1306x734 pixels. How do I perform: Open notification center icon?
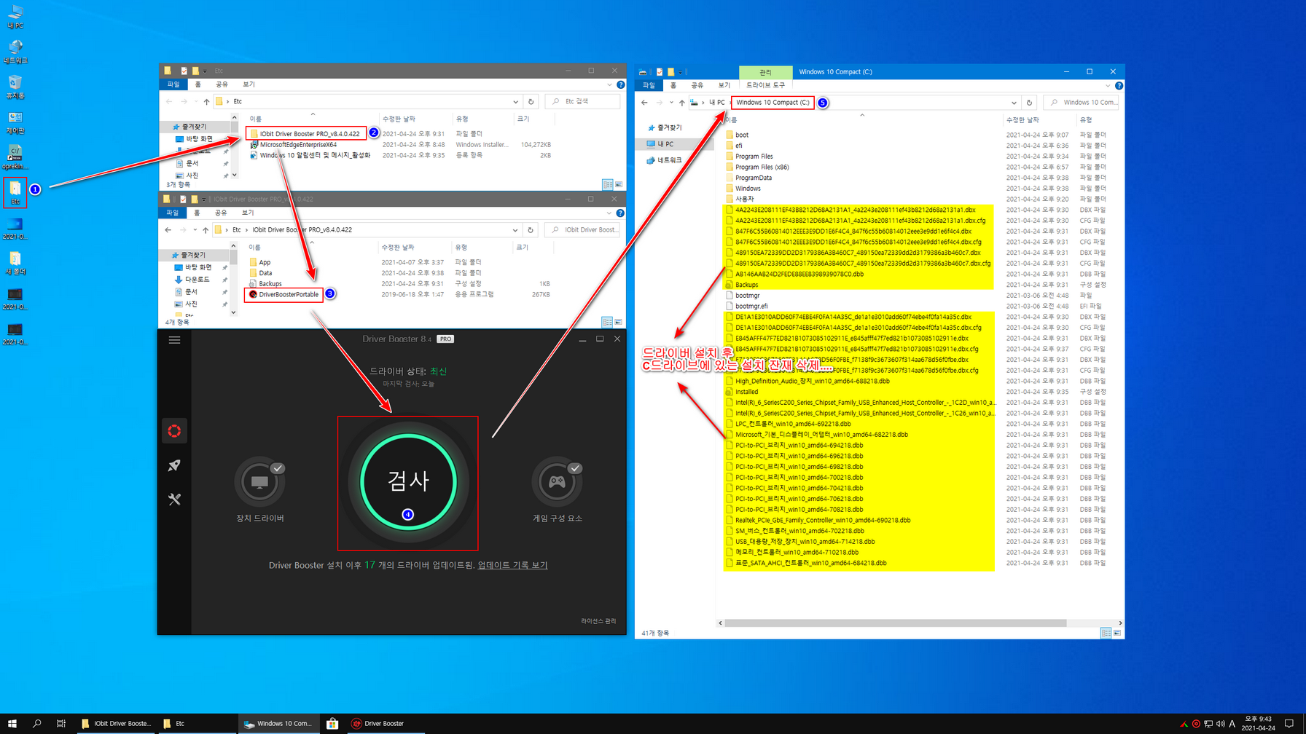(1289, 724)
